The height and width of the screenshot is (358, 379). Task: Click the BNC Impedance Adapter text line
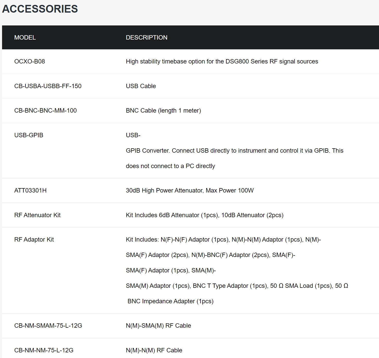(170, 301)
